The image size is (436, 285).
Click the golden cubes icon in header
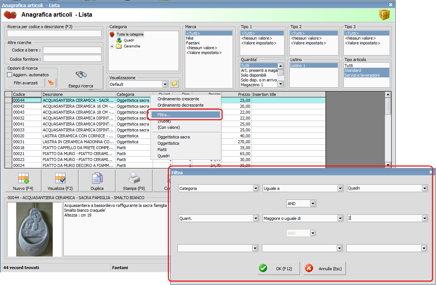pyautogui.click(x=384, y=15)
